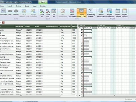Select the 'Develop ideas' task row

pyautogui.click(x=39, y=62)
